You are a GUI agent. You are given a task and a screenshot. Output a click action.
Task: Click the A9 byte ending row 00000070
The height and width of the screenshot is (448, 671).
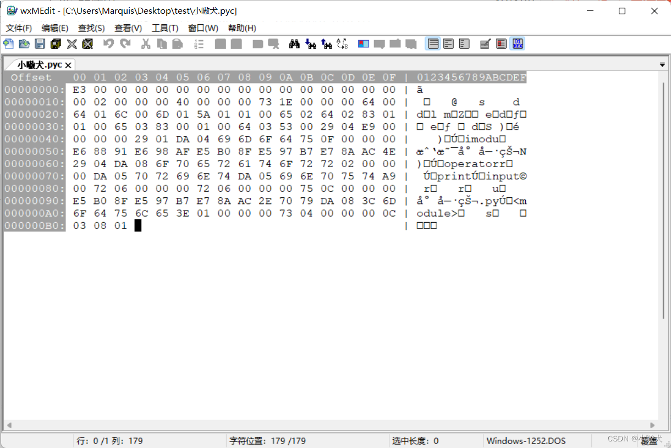(x=389, y=176)
